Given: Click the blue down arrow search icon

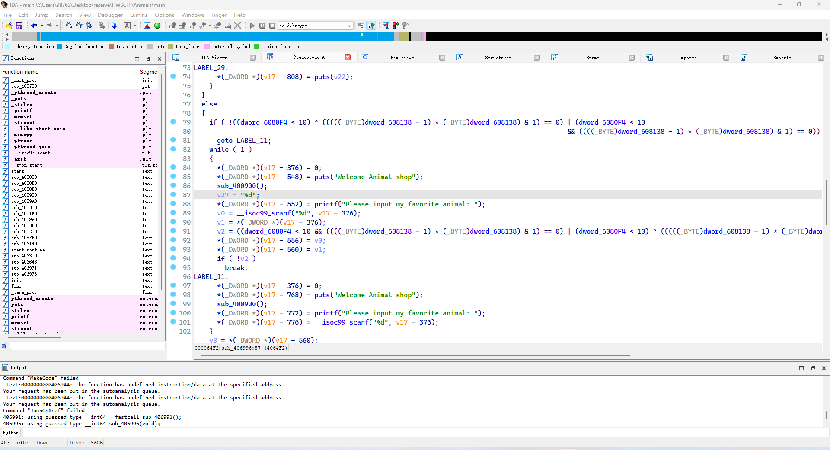Looking at the screenshot, I should 115,26.
